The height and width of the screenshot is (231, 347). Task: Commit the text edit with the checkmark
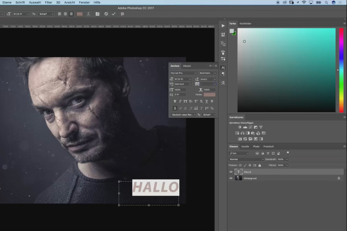click(113, 14)
